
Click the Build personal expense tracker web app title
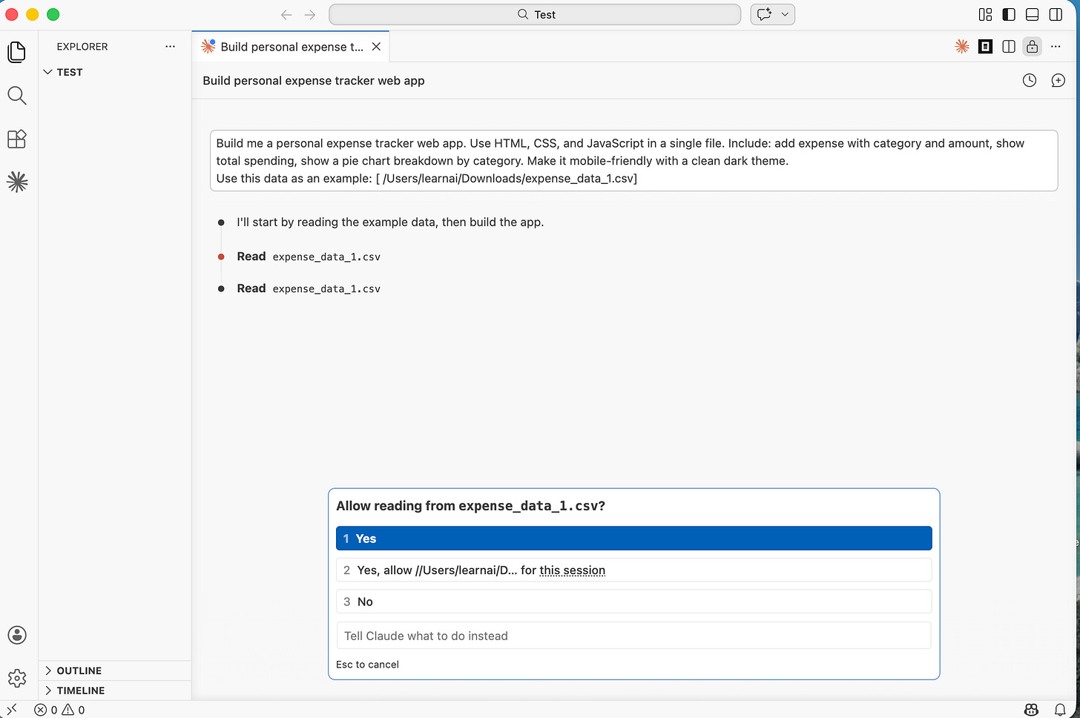[314, 80]
